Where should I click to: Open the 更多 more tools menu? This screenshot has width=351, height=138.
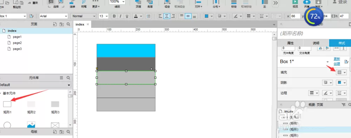(x=96, y=3)
